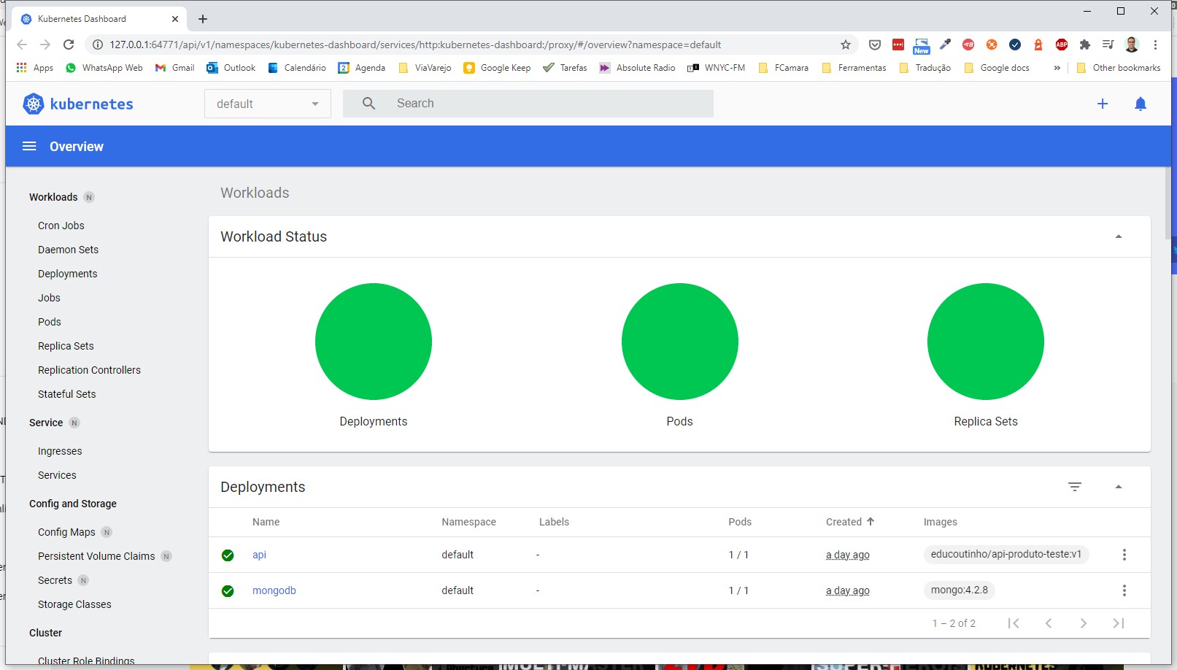1177x670 pixels.
Task: Open a new browser tab
Action: coord(203,19)
